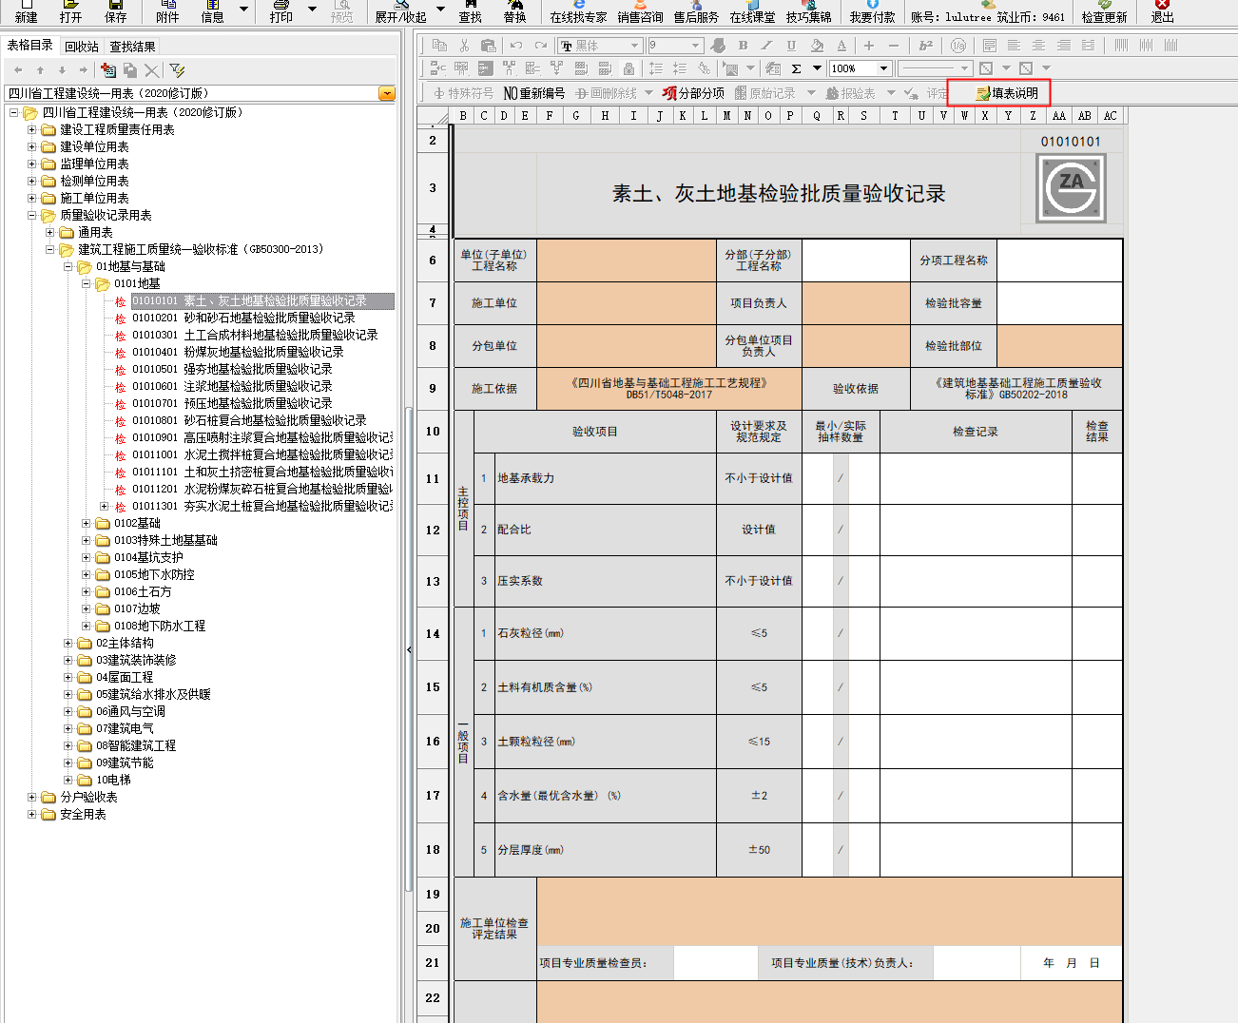
Task: Pick the fill color bucket tool
Action: click(x=817, y=46)
